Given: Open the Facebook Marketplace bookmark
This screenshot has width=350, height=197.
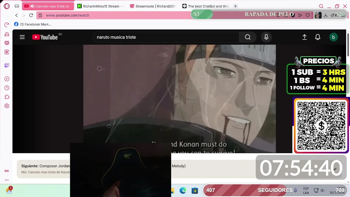Looking at the screenshot, I should (33, 24).
